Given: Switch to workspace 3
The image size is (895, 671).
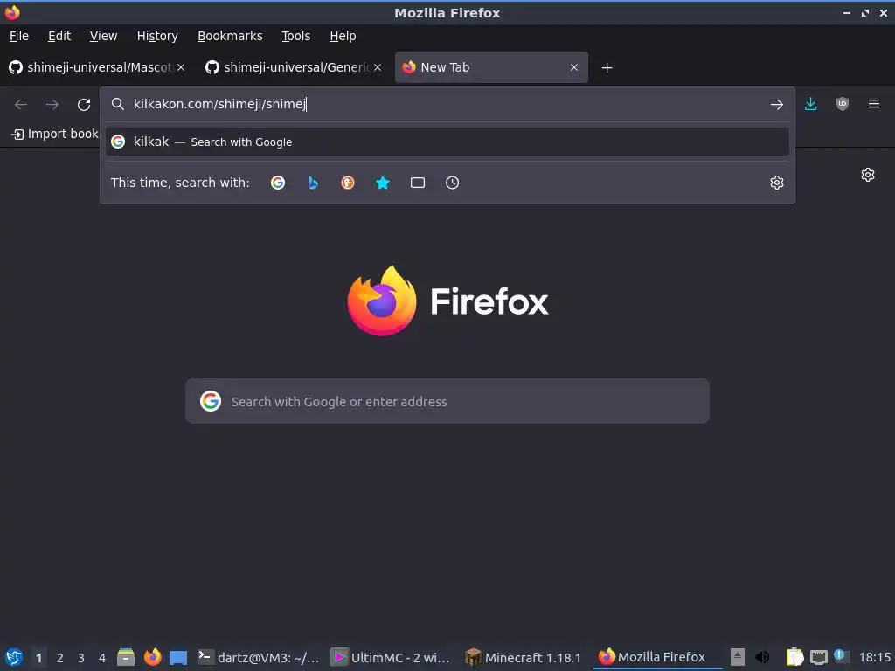Looking at the screenshot, I should point(81,658).
